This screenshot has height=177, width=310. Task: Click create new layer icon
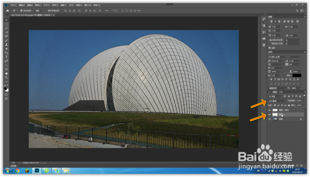point(297,165)
